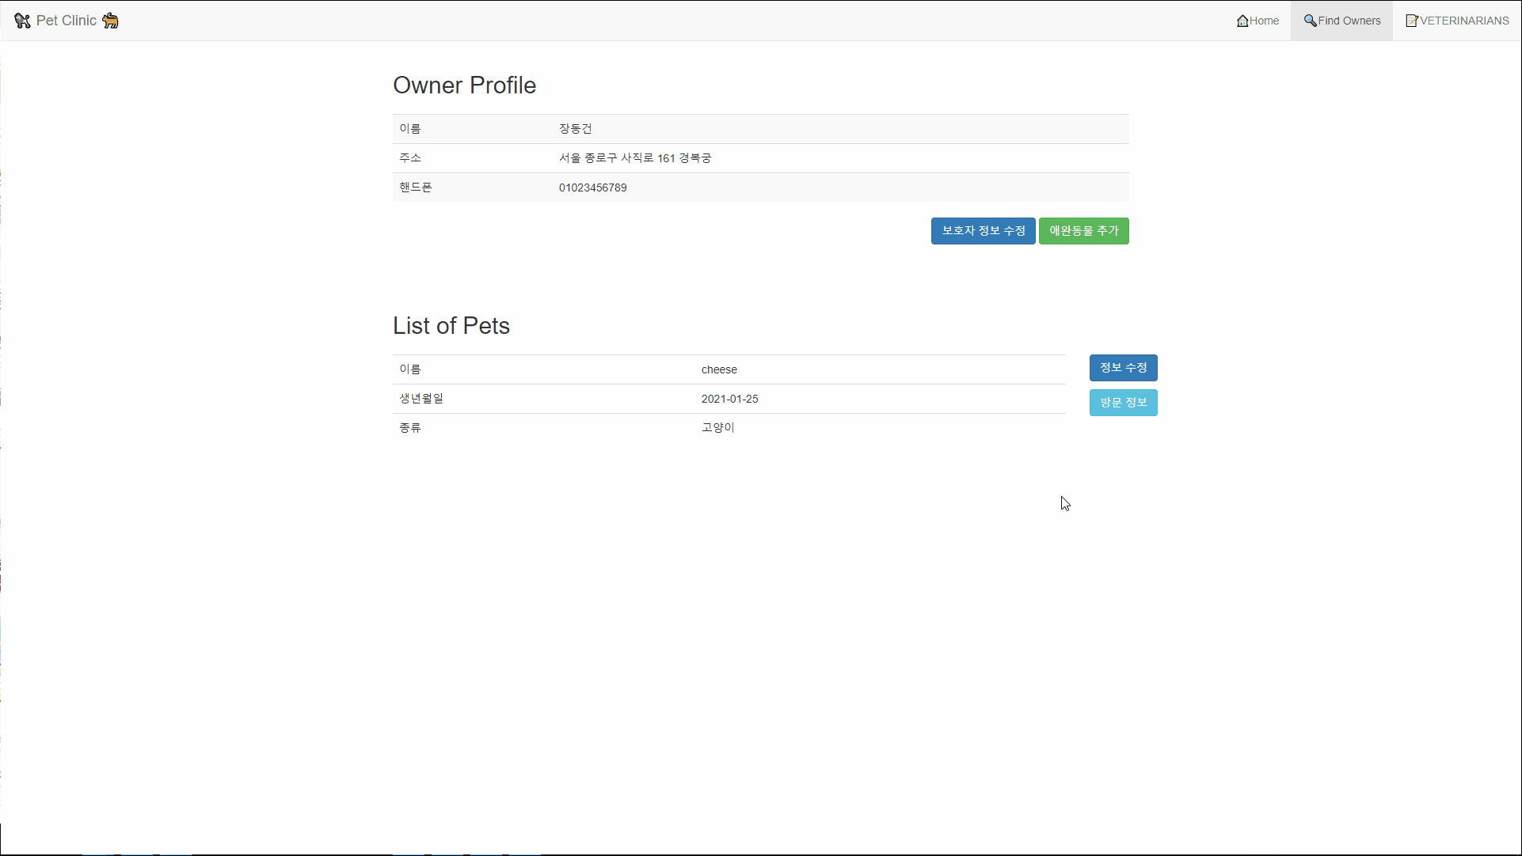Click the 정보 수정 button for cheese

point(1123,368)
